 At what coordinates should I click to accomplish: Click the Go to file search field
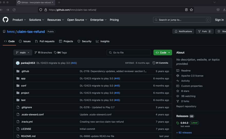point(129,52)
